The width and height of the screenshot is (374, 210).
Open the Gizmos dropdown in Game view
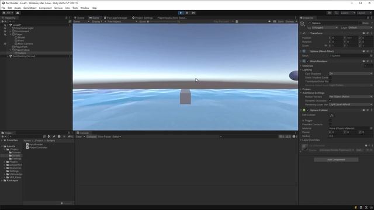291,22
